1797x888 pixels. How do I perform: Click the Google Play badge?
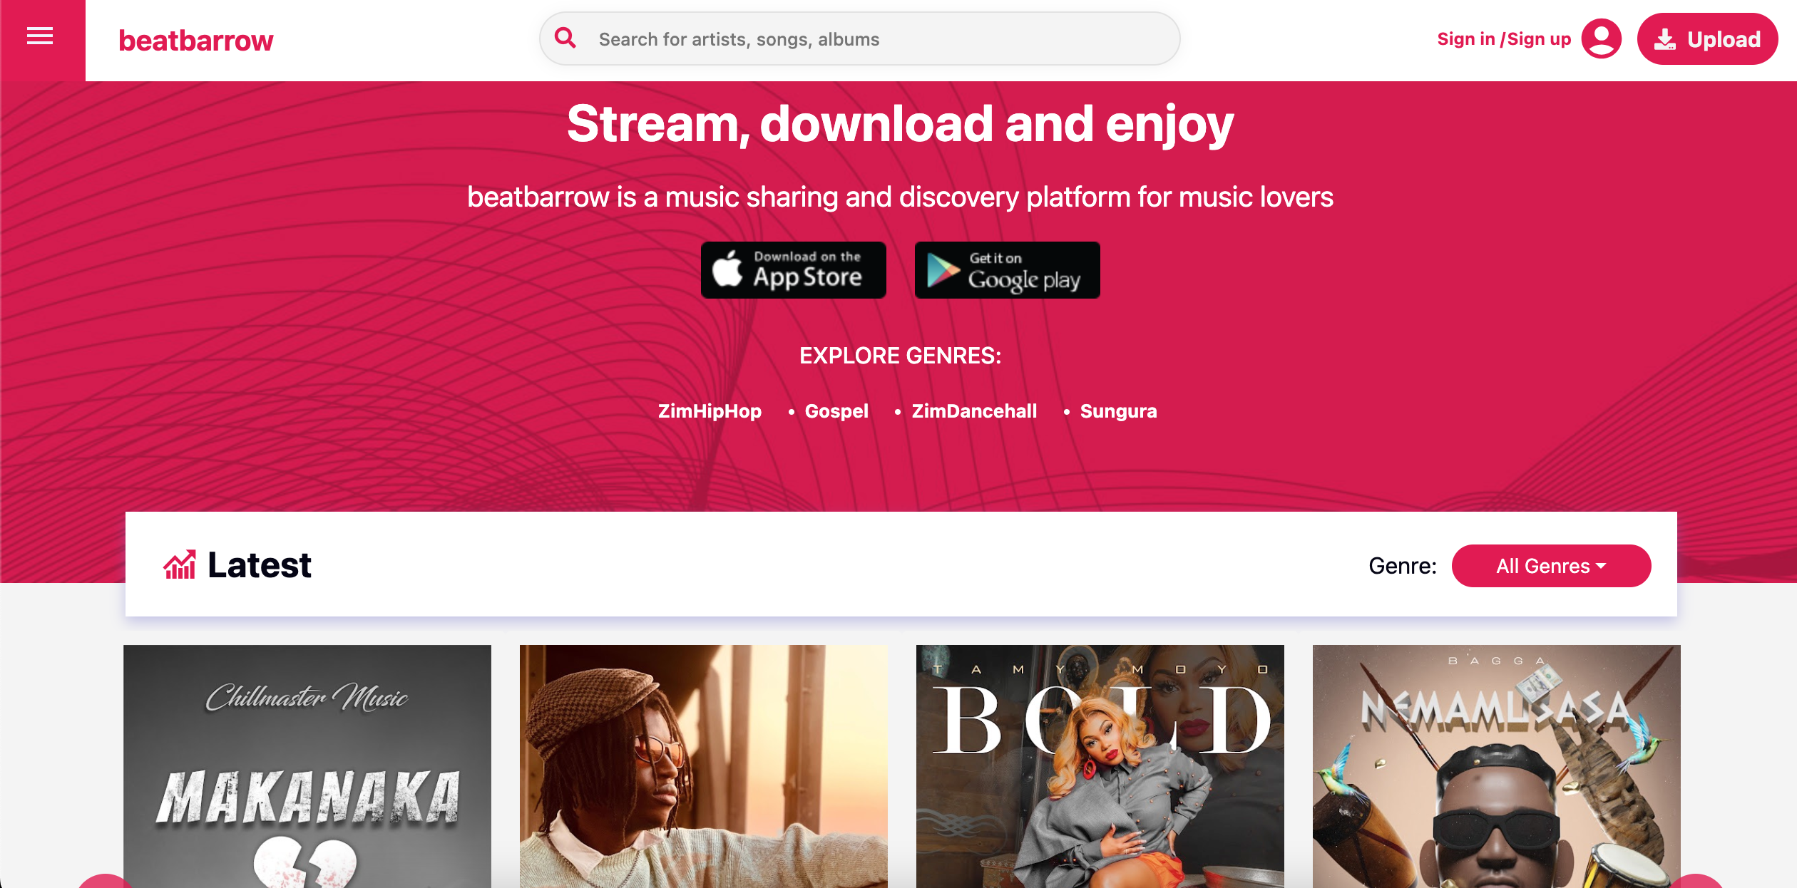(x=1007, y=270)
